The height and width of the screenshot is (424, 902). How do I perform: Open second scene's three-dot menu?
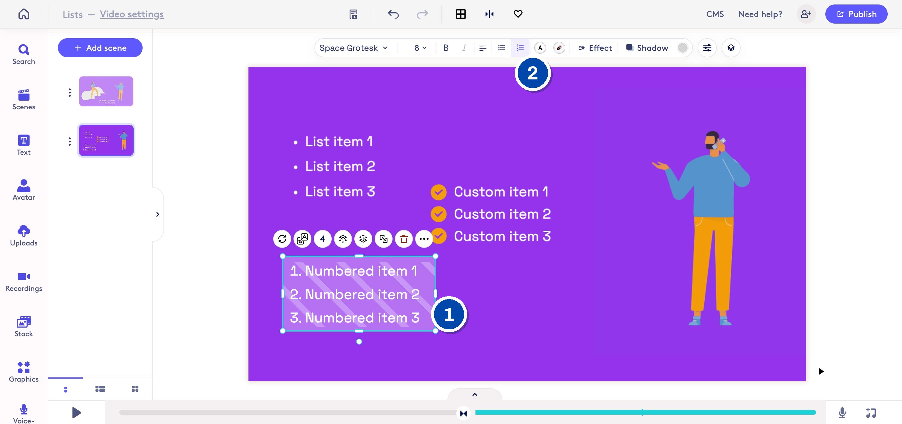click(x=70, y=141)
